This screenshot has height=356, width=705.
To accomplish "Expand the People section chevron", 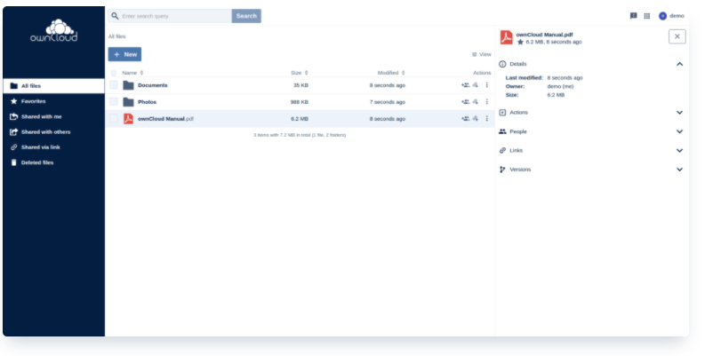I will pos(679,131).
